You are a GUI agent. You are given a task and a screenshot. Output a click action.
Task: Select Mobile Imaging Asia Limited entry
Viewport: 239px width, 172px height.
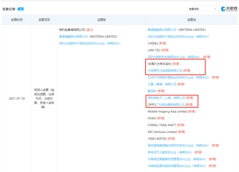click(x=172, y=111)
